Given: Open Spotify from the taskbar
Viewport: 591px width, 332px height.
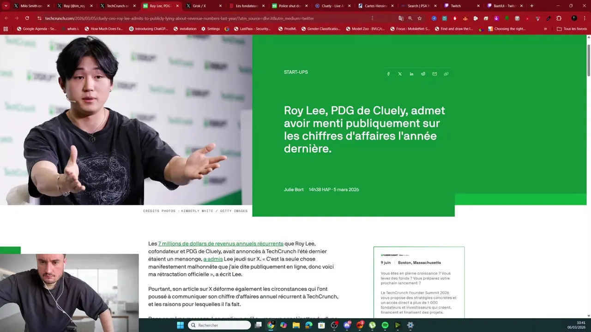Looking at the screenshot, I should coord(385,325).
